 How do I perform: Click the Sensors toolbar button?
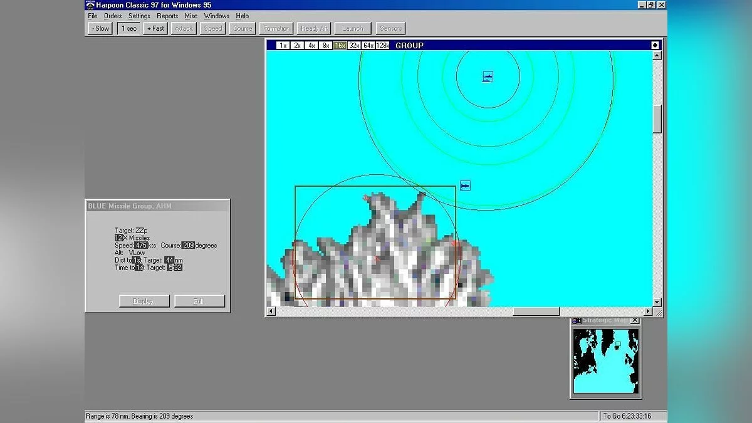point(391,28)
